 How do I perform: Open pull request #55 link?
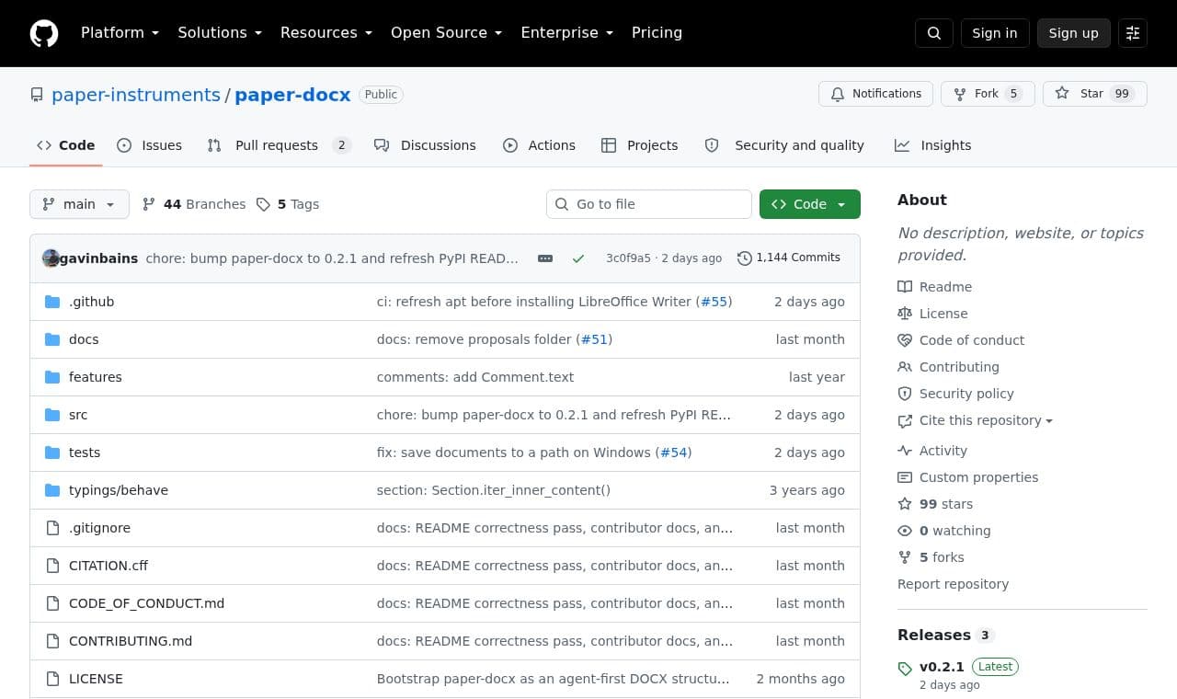pos(714,302)
